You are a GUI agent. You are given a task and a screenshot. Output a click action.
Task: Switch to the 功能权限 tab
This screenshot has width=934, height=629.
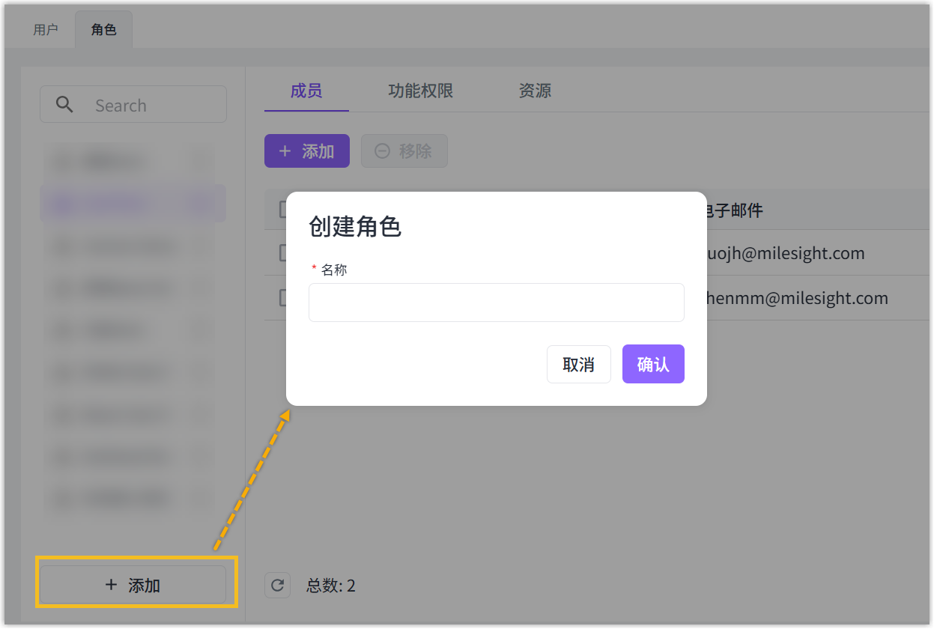pyautogui.click(x=420, y=91)
